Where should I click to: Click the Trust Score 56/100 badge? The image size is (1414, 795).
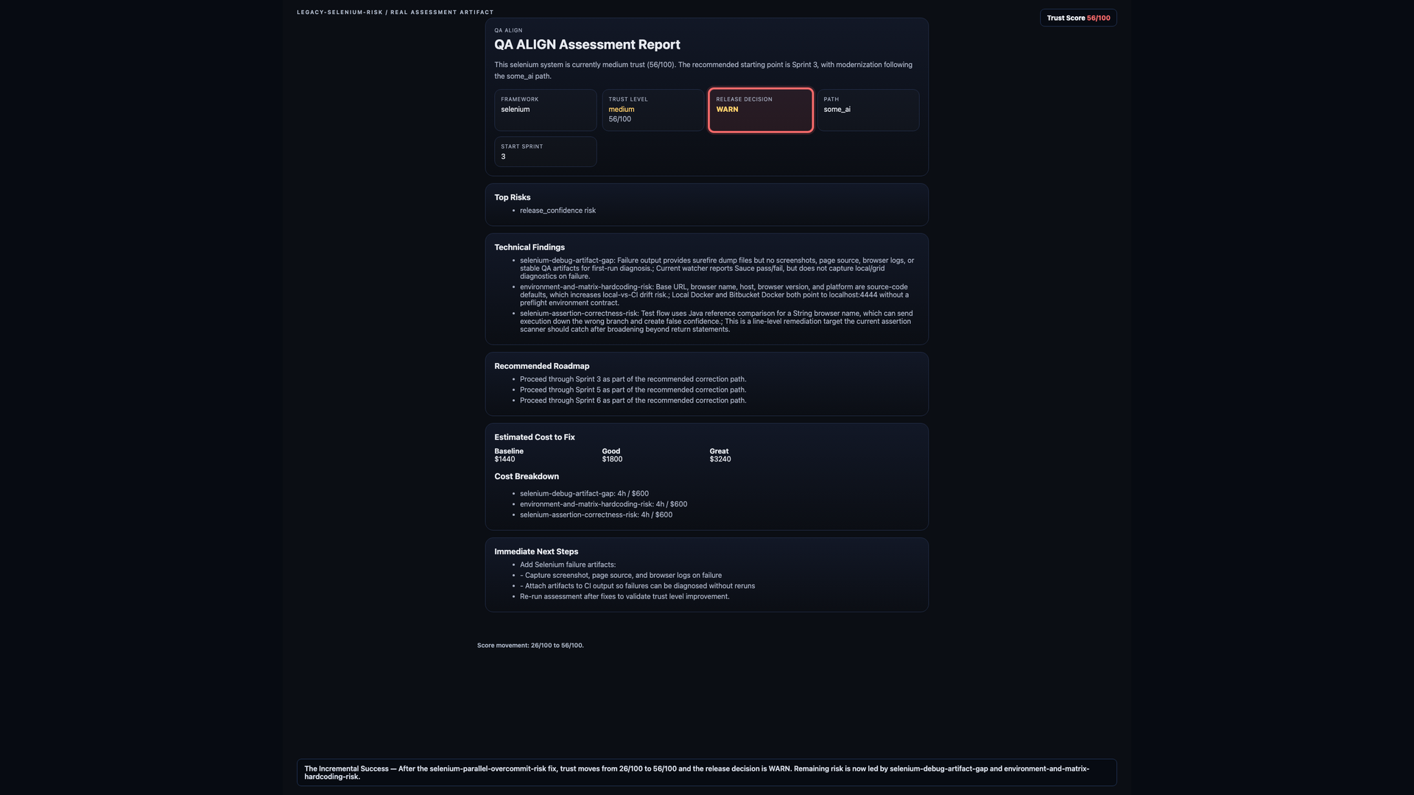pyautogui.click(x=1078, y=18)
